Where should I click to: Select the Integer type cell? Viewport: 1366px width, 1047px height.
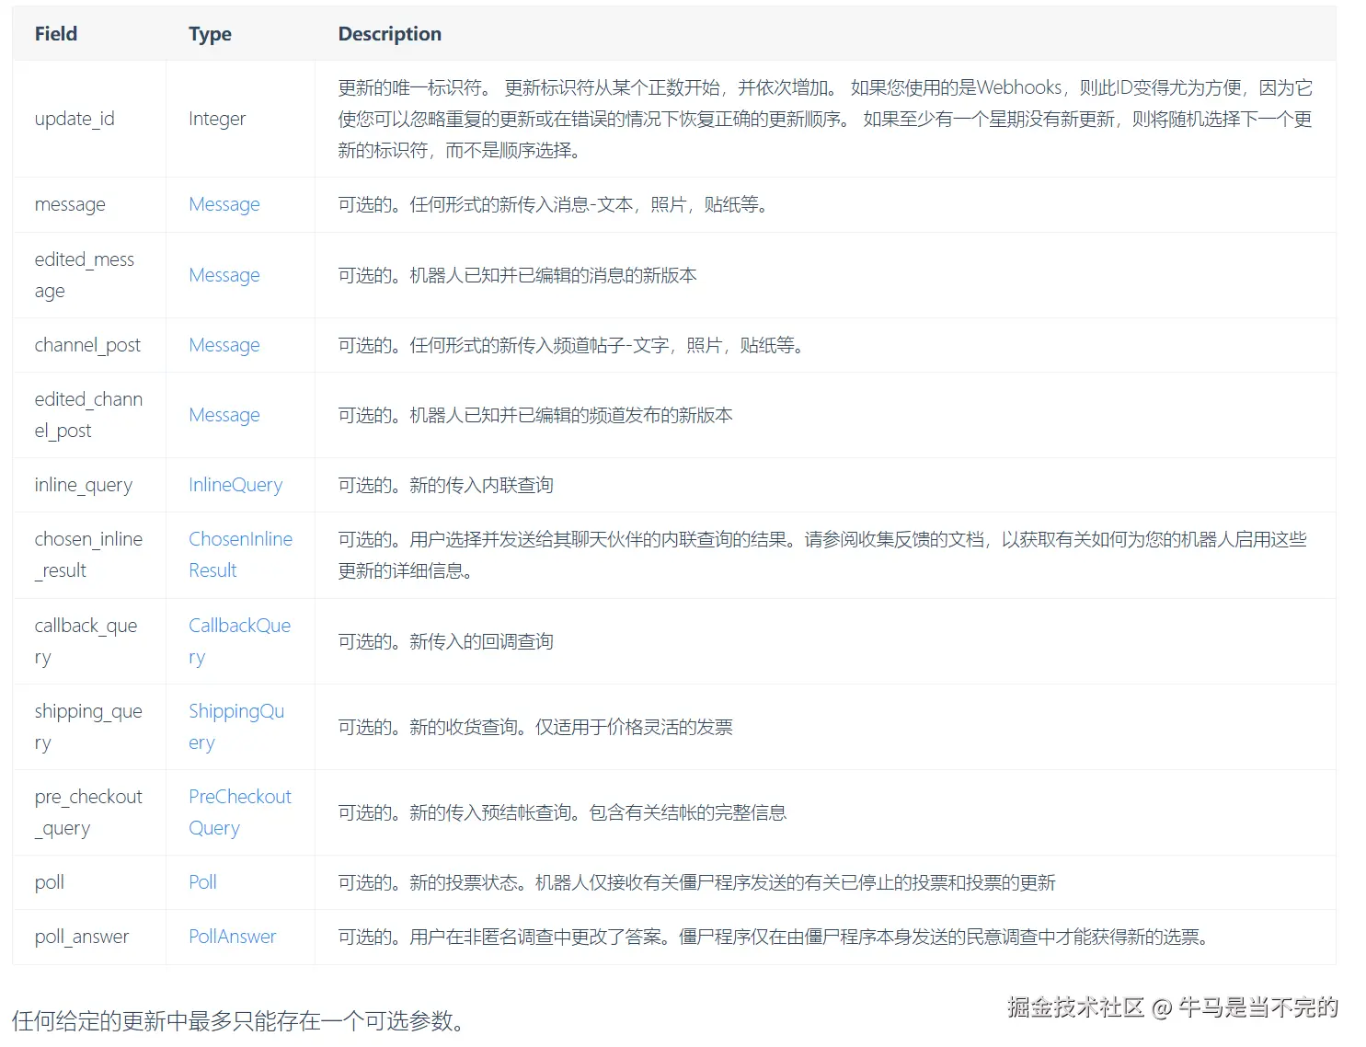pos(240,119)
